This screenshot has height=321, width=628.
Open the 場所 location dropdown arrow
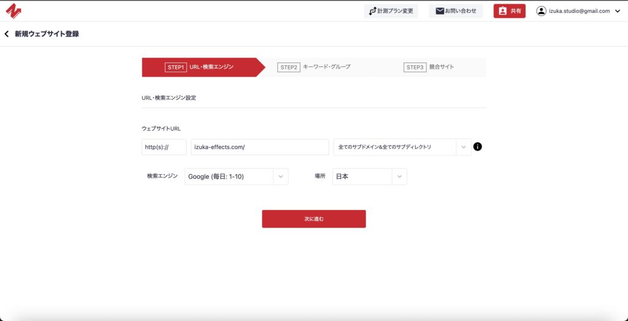pyautogui.click(x=399, y=177)
